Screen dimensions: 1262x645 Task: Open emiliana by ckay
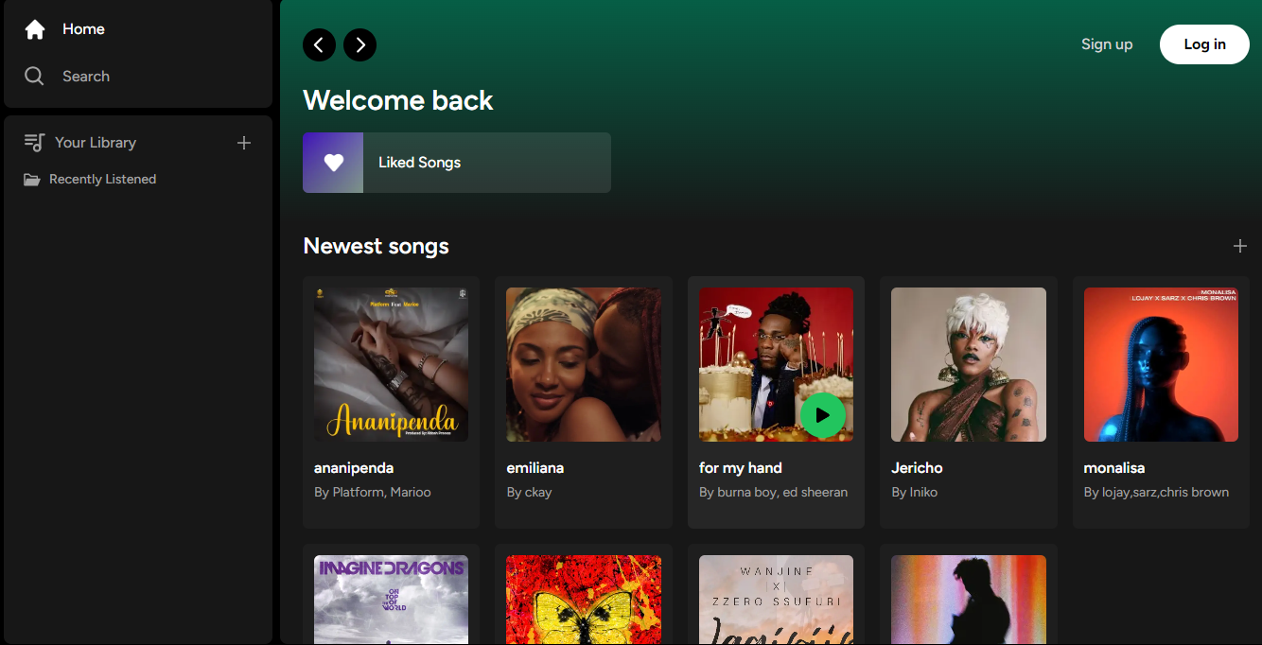(x=583, y=364)
